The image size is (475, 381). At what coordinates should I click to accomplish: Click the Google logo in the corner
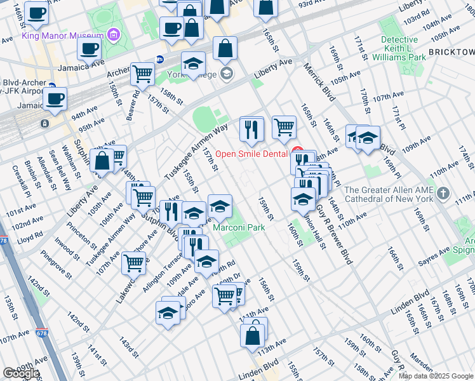[20, 373]
